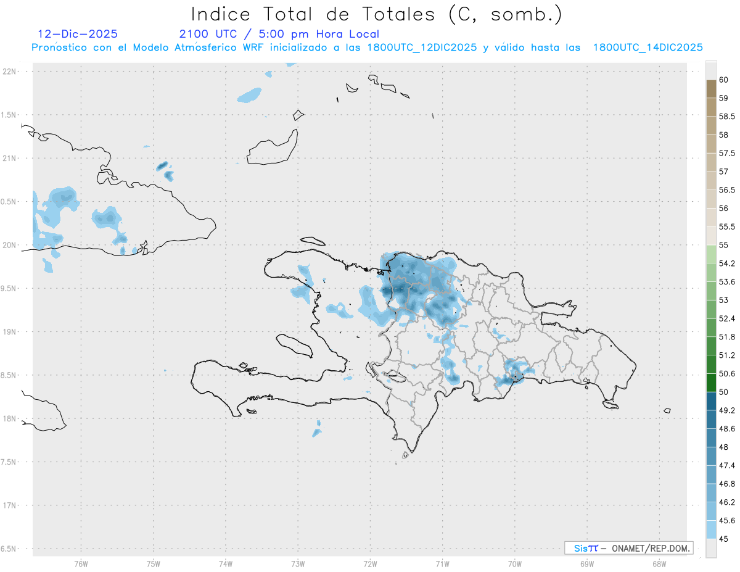Pick the pale green swatch between 54.2 and 55

[711, 254]
